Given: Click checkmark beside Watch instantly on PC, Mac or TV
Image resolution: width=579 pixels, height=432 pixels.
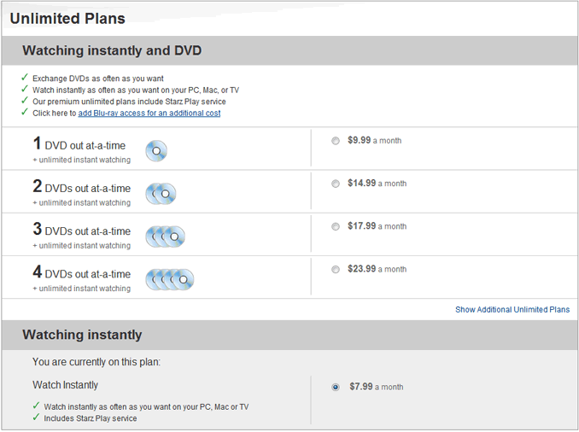Looking at the screenshot, I should click(x=36, y=406).
